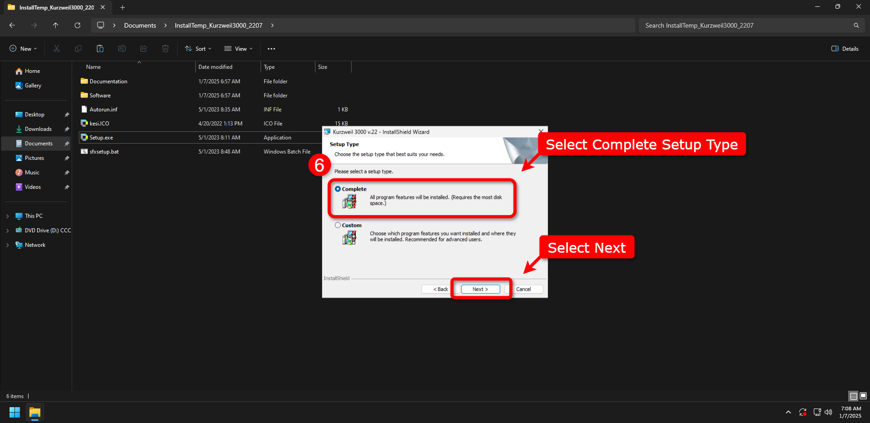
Task: Select the Setup.exe application
Action: [101, 138]
